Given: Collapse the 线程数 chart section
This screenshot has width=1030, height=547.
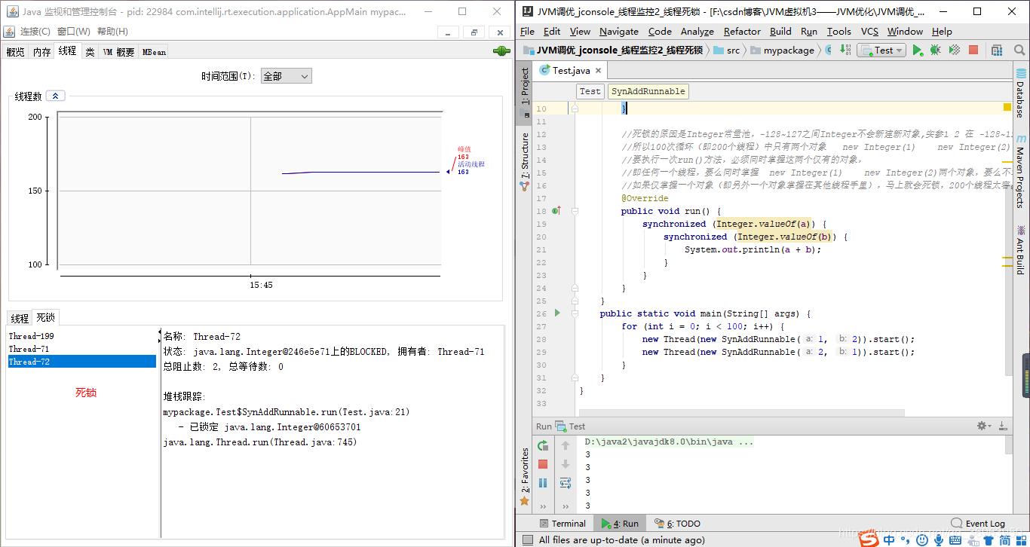Looking at the screenshot, I should point(55,96).
